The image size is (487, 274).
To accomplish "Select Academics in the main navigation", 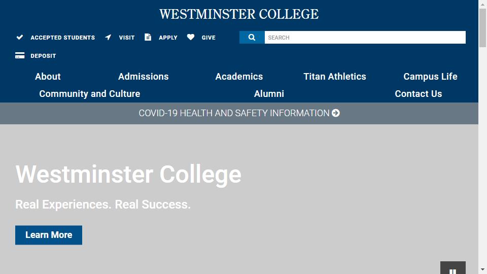I will point(239,77).
